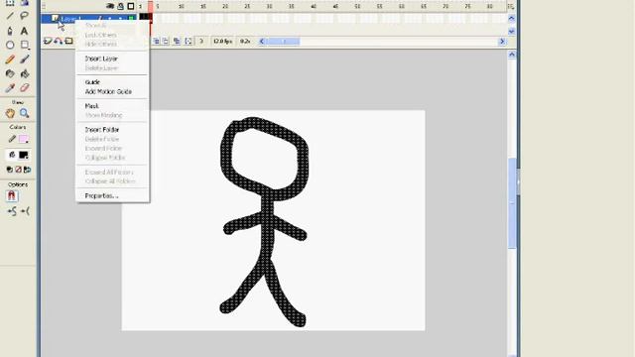Reset colors to black and white

10,170
